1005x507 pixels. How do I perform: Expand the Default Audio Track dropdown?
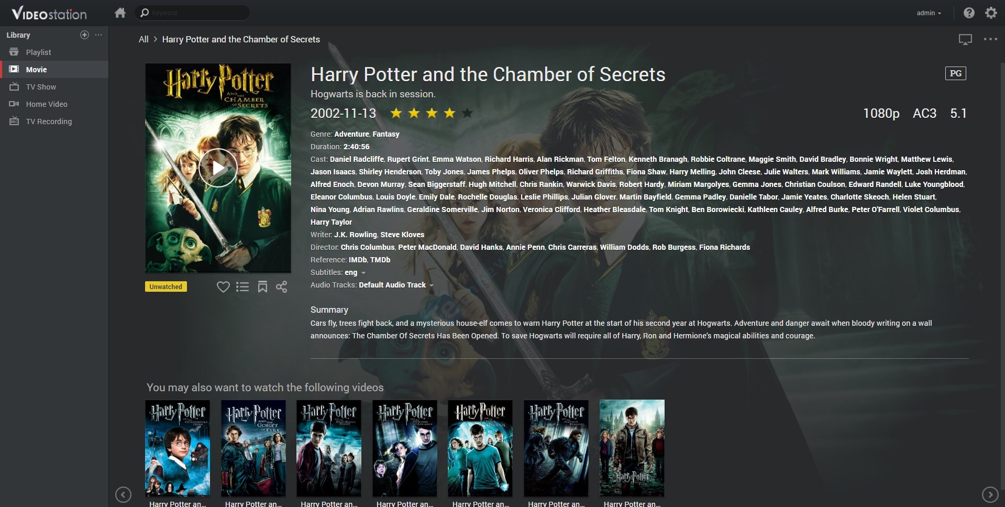(396, 285)
